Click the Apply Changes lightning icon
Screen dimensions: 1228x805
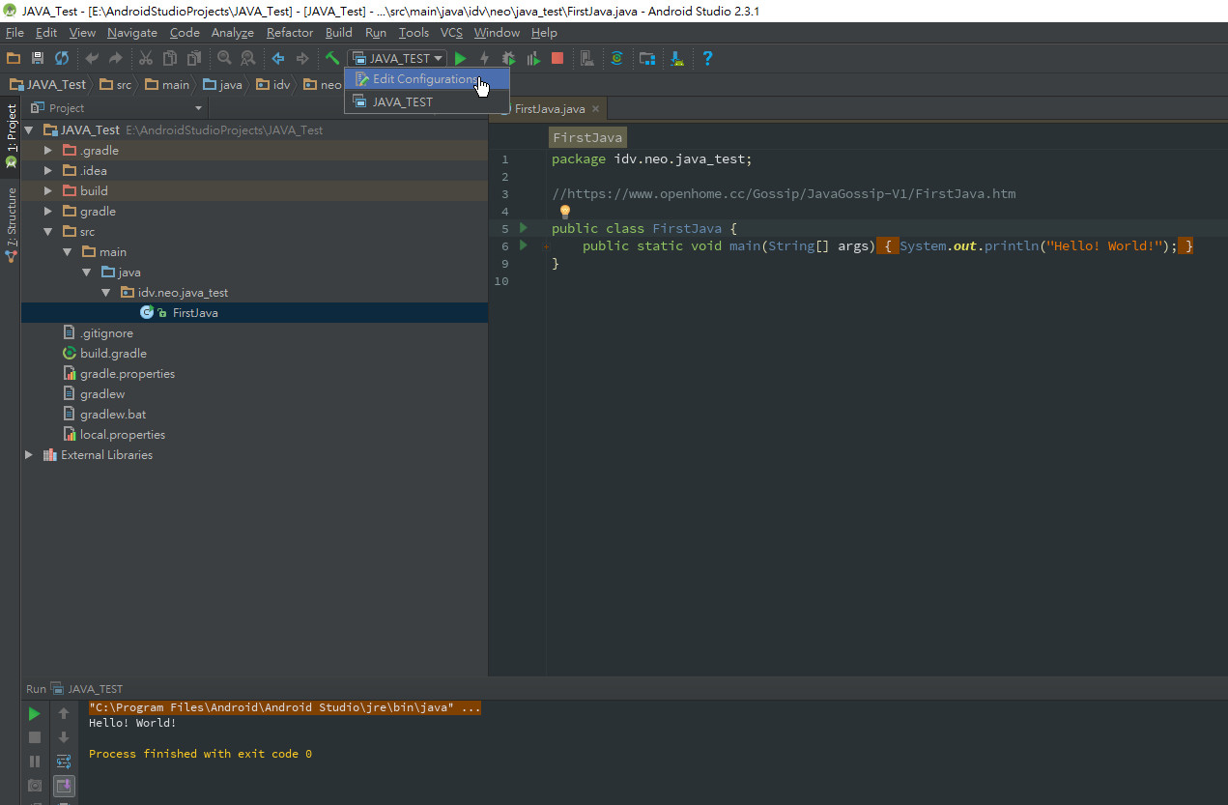tap(485, 59)
